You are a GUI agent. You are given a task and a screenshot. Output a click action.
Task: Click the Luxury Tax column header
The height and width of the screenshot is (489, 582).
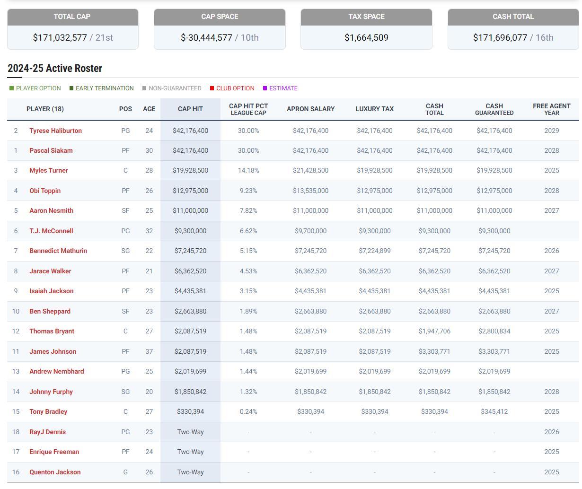pos(374,109)
